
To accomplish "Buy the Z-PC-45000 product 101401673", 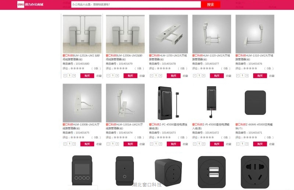I will click(x=173, y=144).
